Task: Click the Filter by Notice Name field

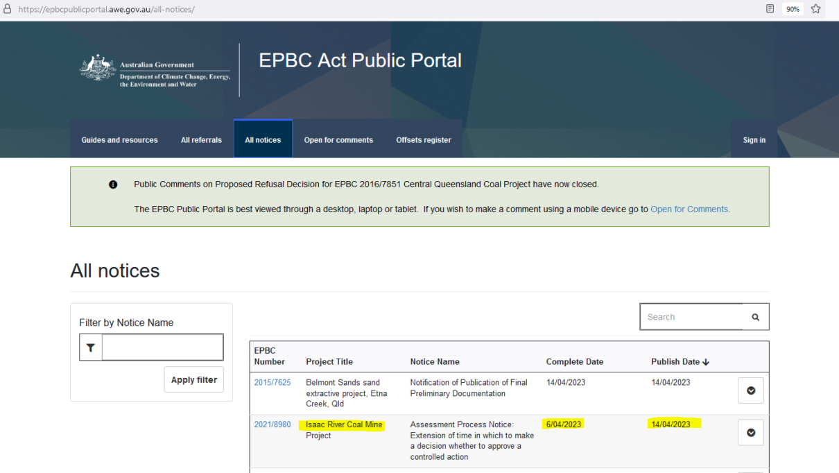Action: [162, 347]
